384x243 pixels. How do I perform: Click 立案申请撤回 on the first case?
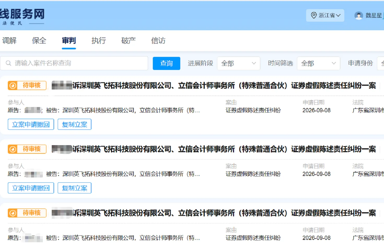point(31,124)
